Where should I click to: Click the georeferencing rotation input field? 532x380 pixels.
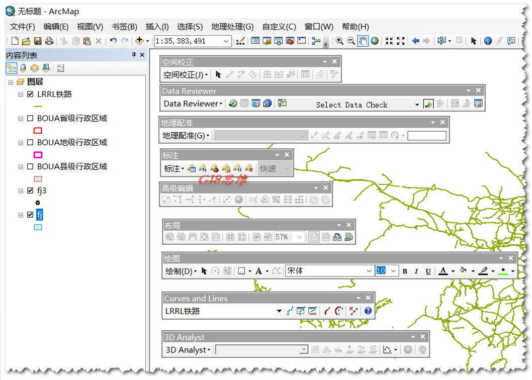(426, 136)
